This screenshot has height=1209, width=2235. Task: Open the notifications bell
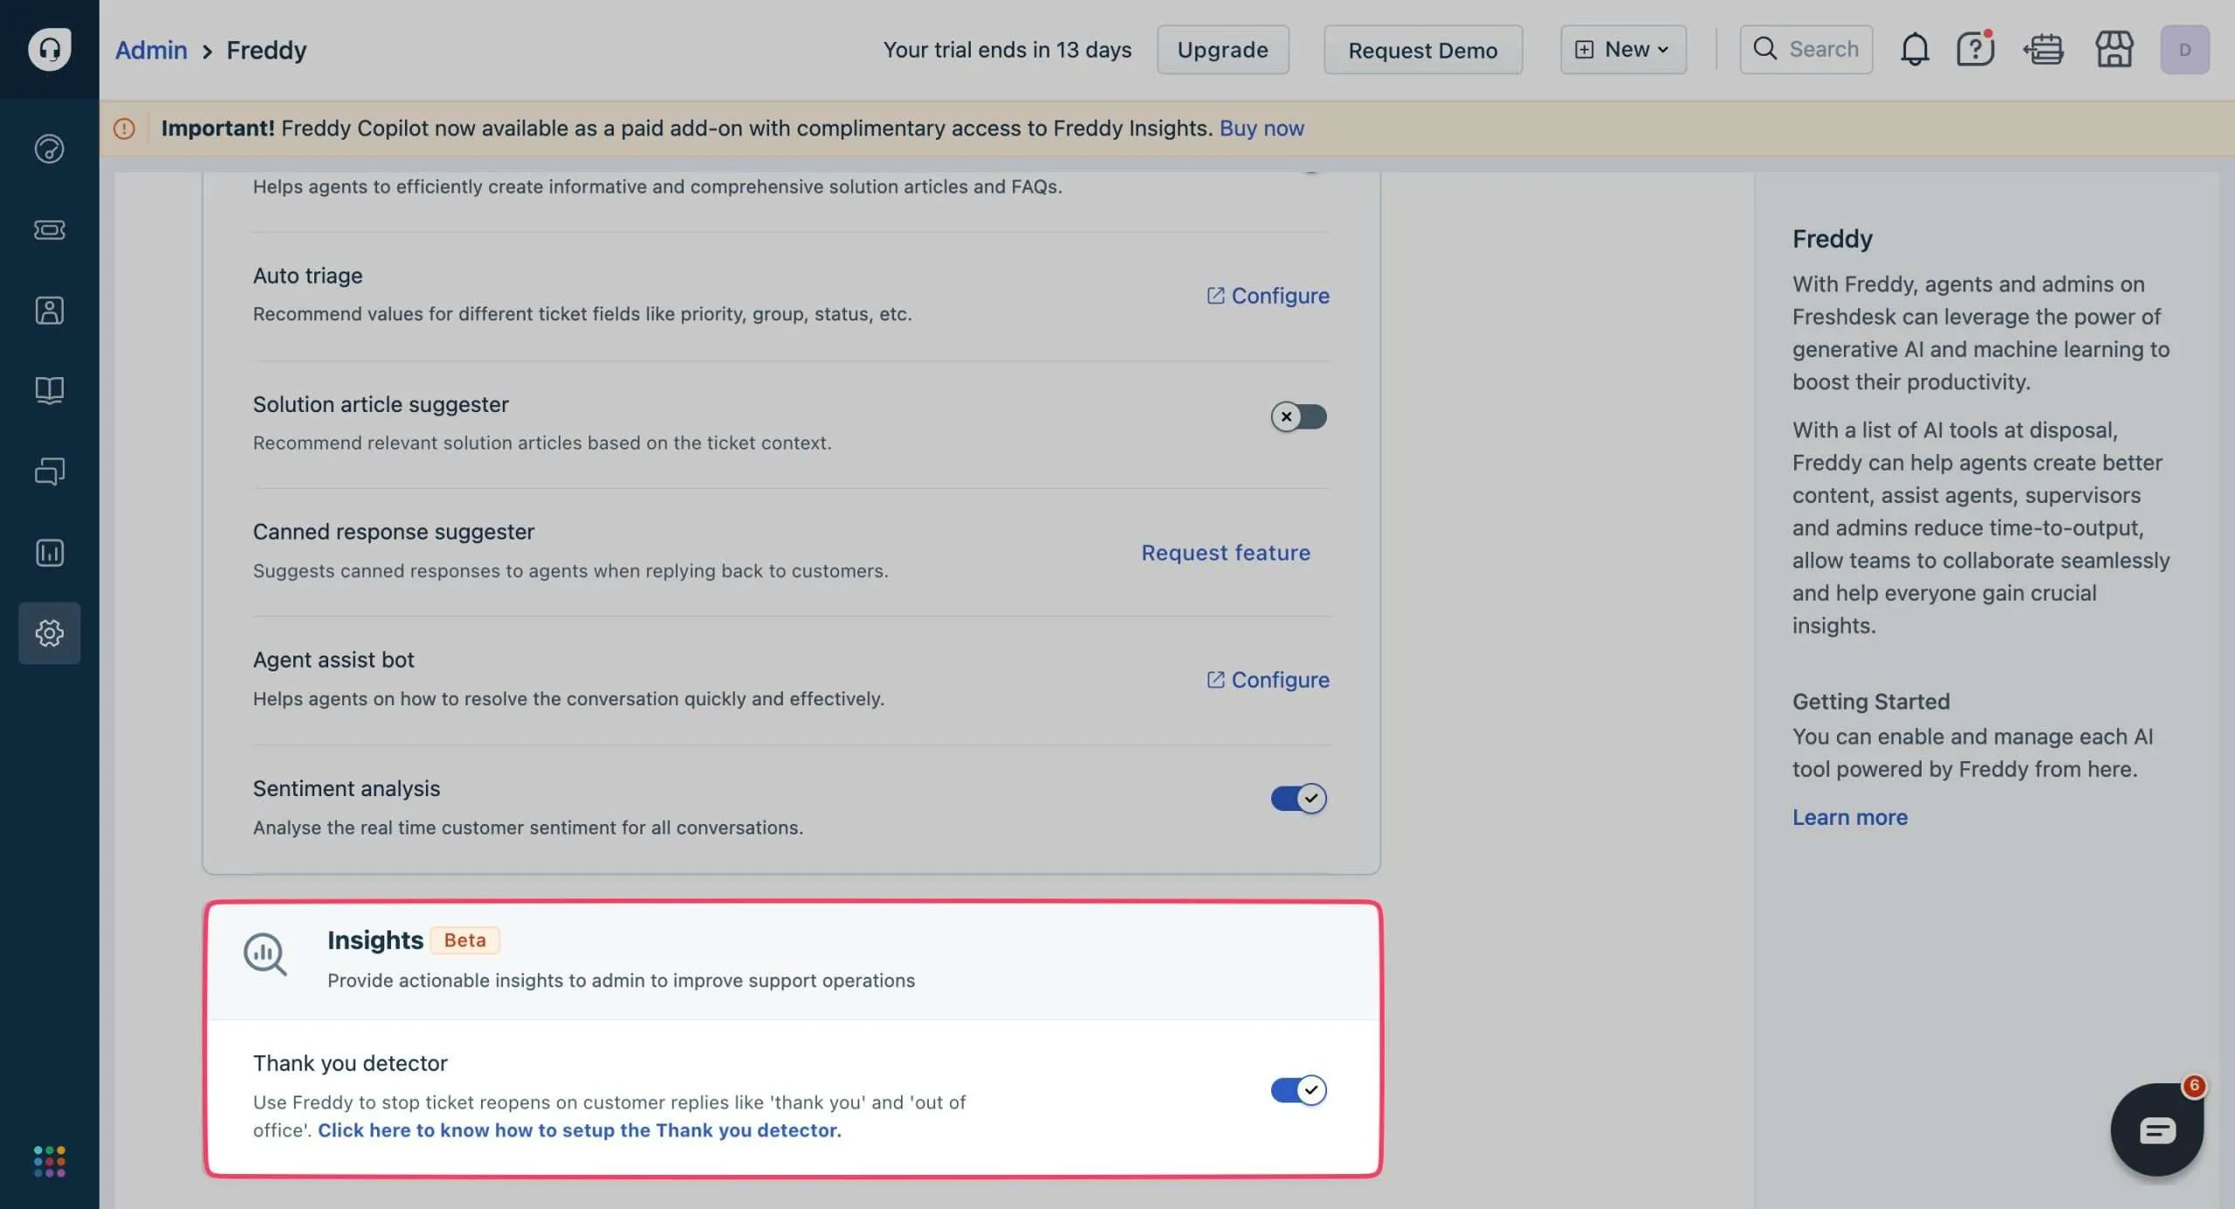click(1914, 49)
